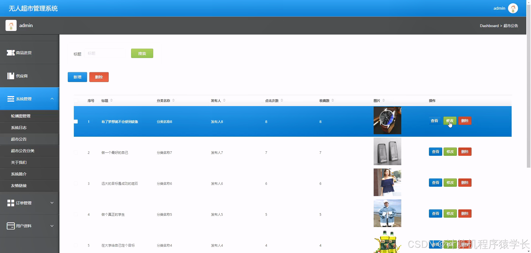The height and width of the screenshot is (253, 531).
Task: Sort table by 图片 column arrows
Action: 384,101
